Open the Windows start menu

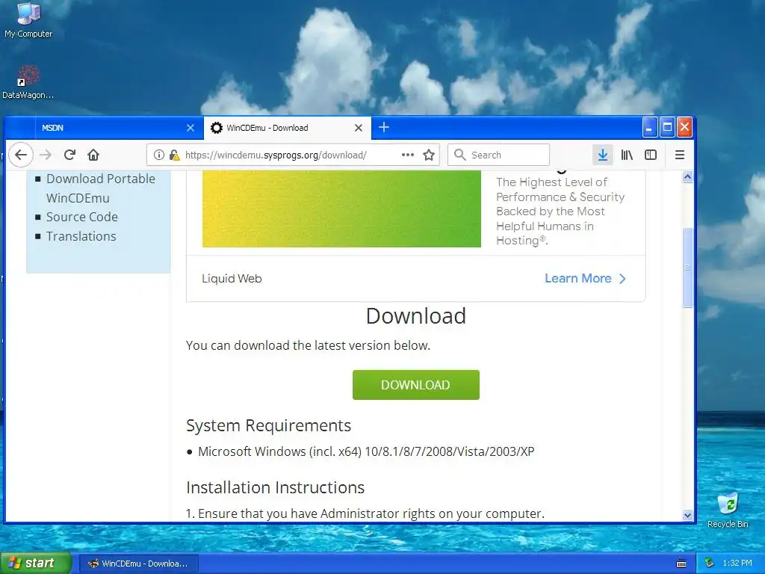point(36,563)
